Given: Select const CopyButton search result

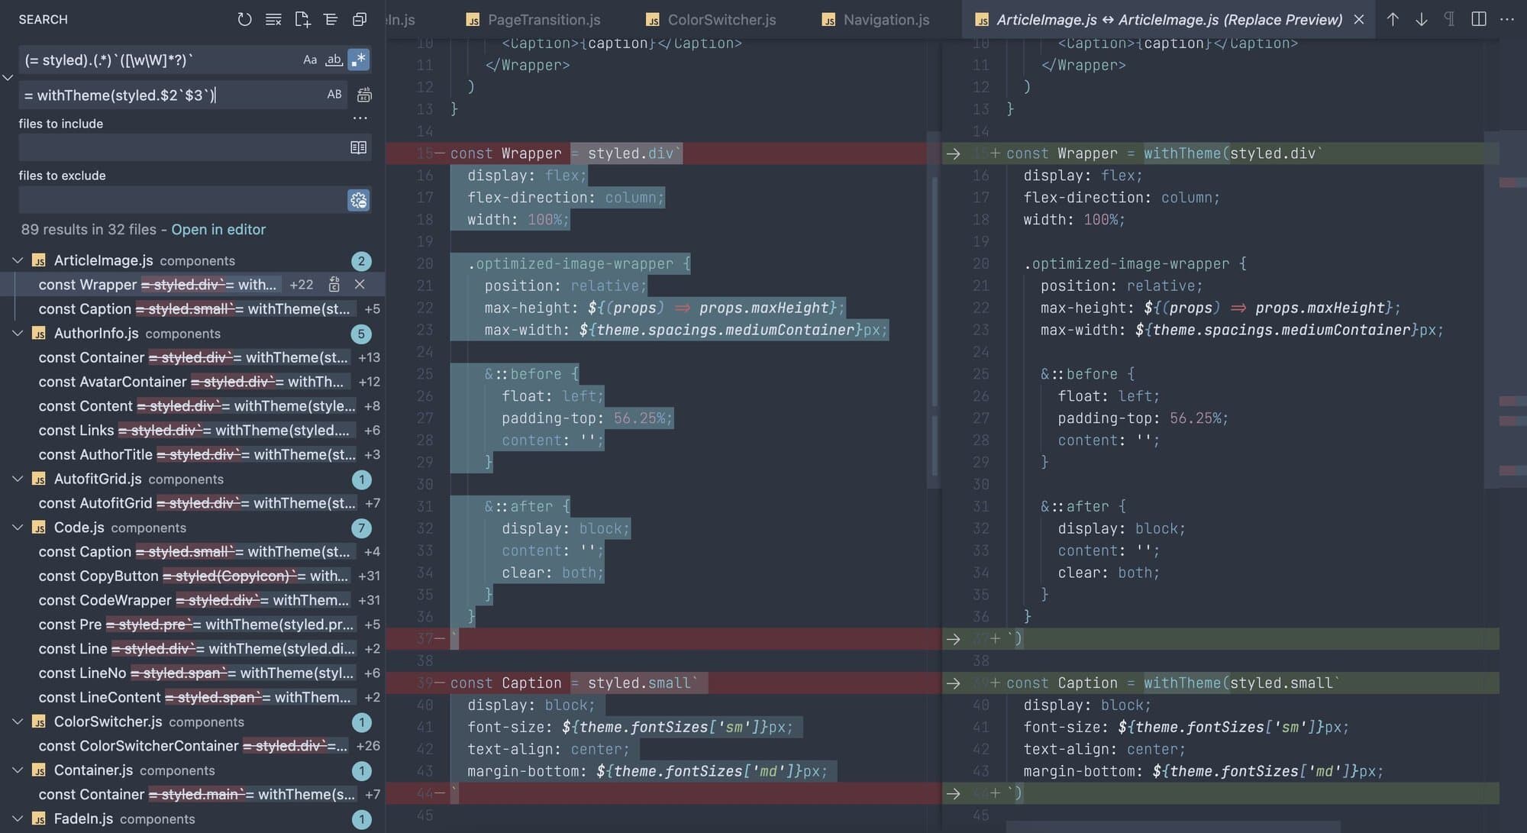Looking at the screenshot, I should (x=192, y=576).
